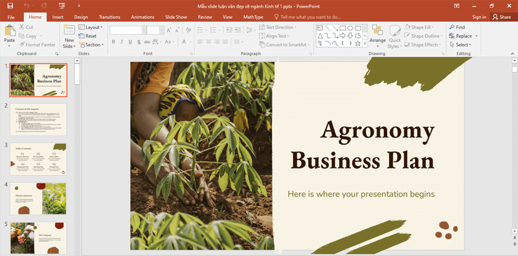The width and height of the screenshot is (518, 256).
Task: Click the Arrange button
Action: point(377,36)
